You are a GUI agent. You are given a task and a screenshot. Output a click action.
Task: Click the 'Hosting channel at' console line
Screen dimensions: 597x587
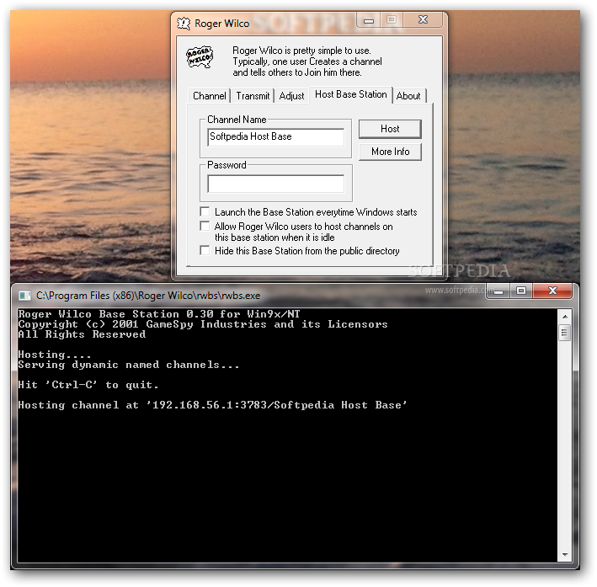tap(212, 405)
